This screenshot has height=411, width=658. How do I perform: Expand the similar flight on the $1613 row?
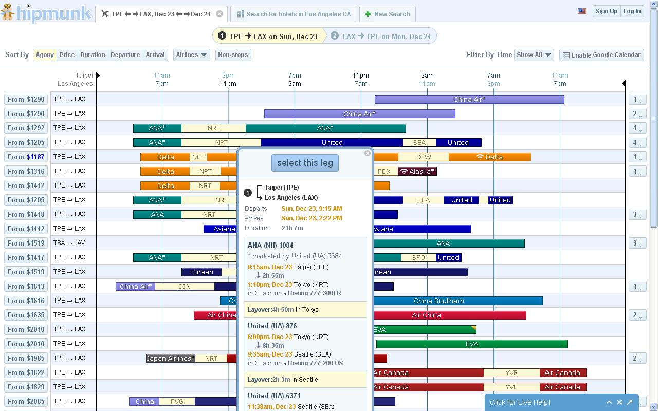click(x=637, y=286)
